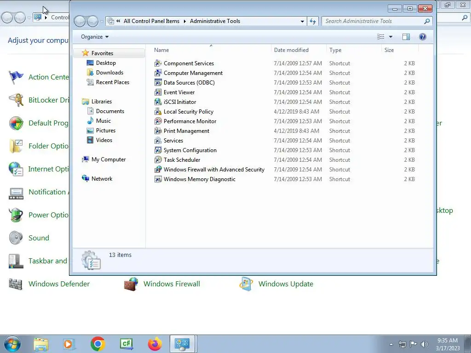Viewport: 471px width, 353px height.
Task: Select the Task Scheduler clock icon
Action: point(158,159)
